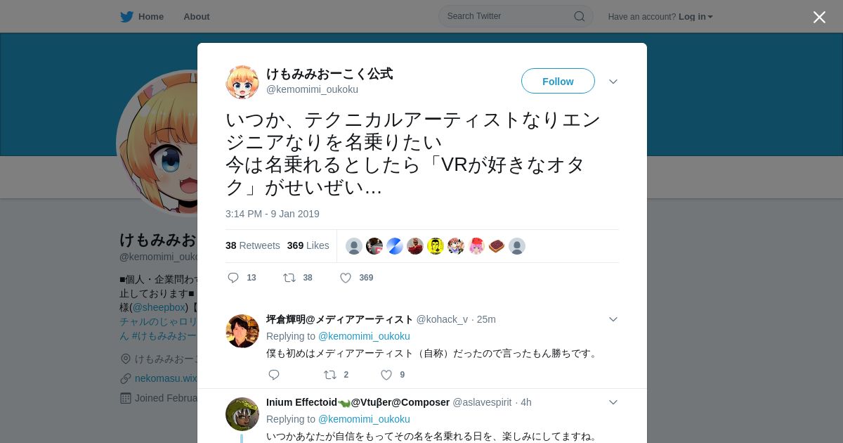Open the tweet author's avatar thumbnail

(x=242, y=82)
